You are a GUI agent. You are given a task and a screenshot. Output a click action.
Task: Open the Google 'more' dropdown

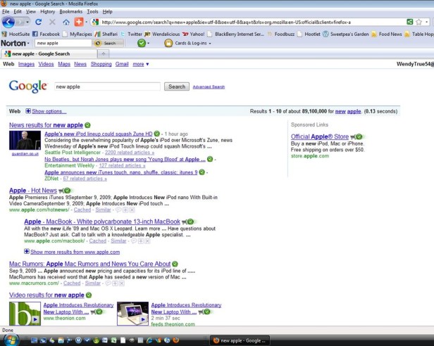[x=140, y=64]
